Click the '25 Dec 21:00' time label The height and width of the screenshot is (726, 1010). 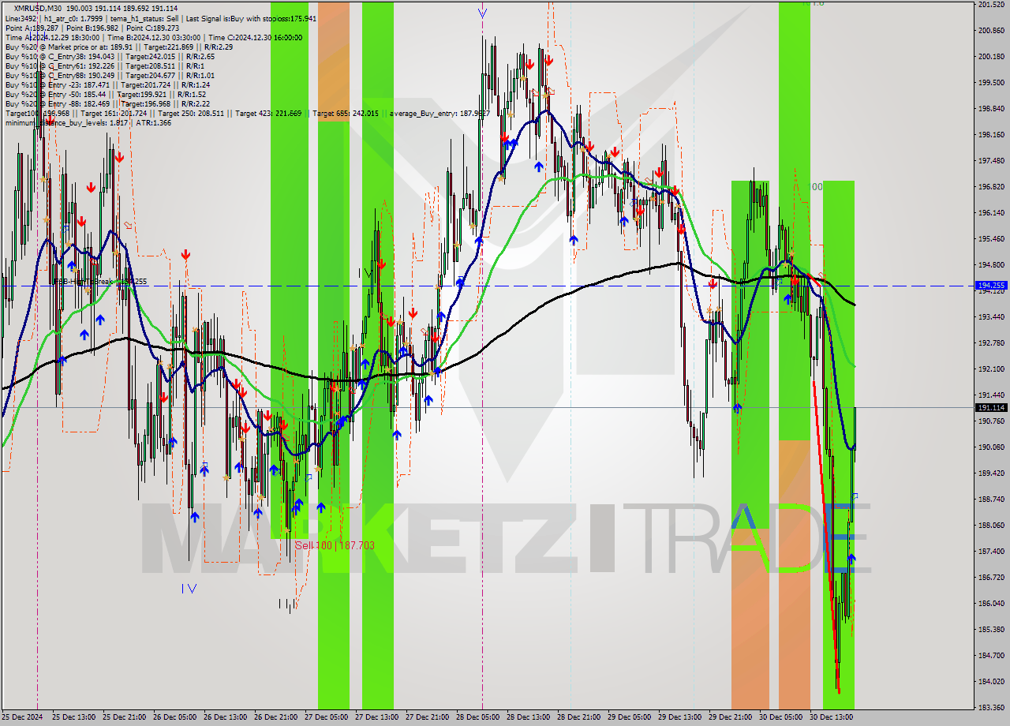pyautogui.click(x=124, y=717)
